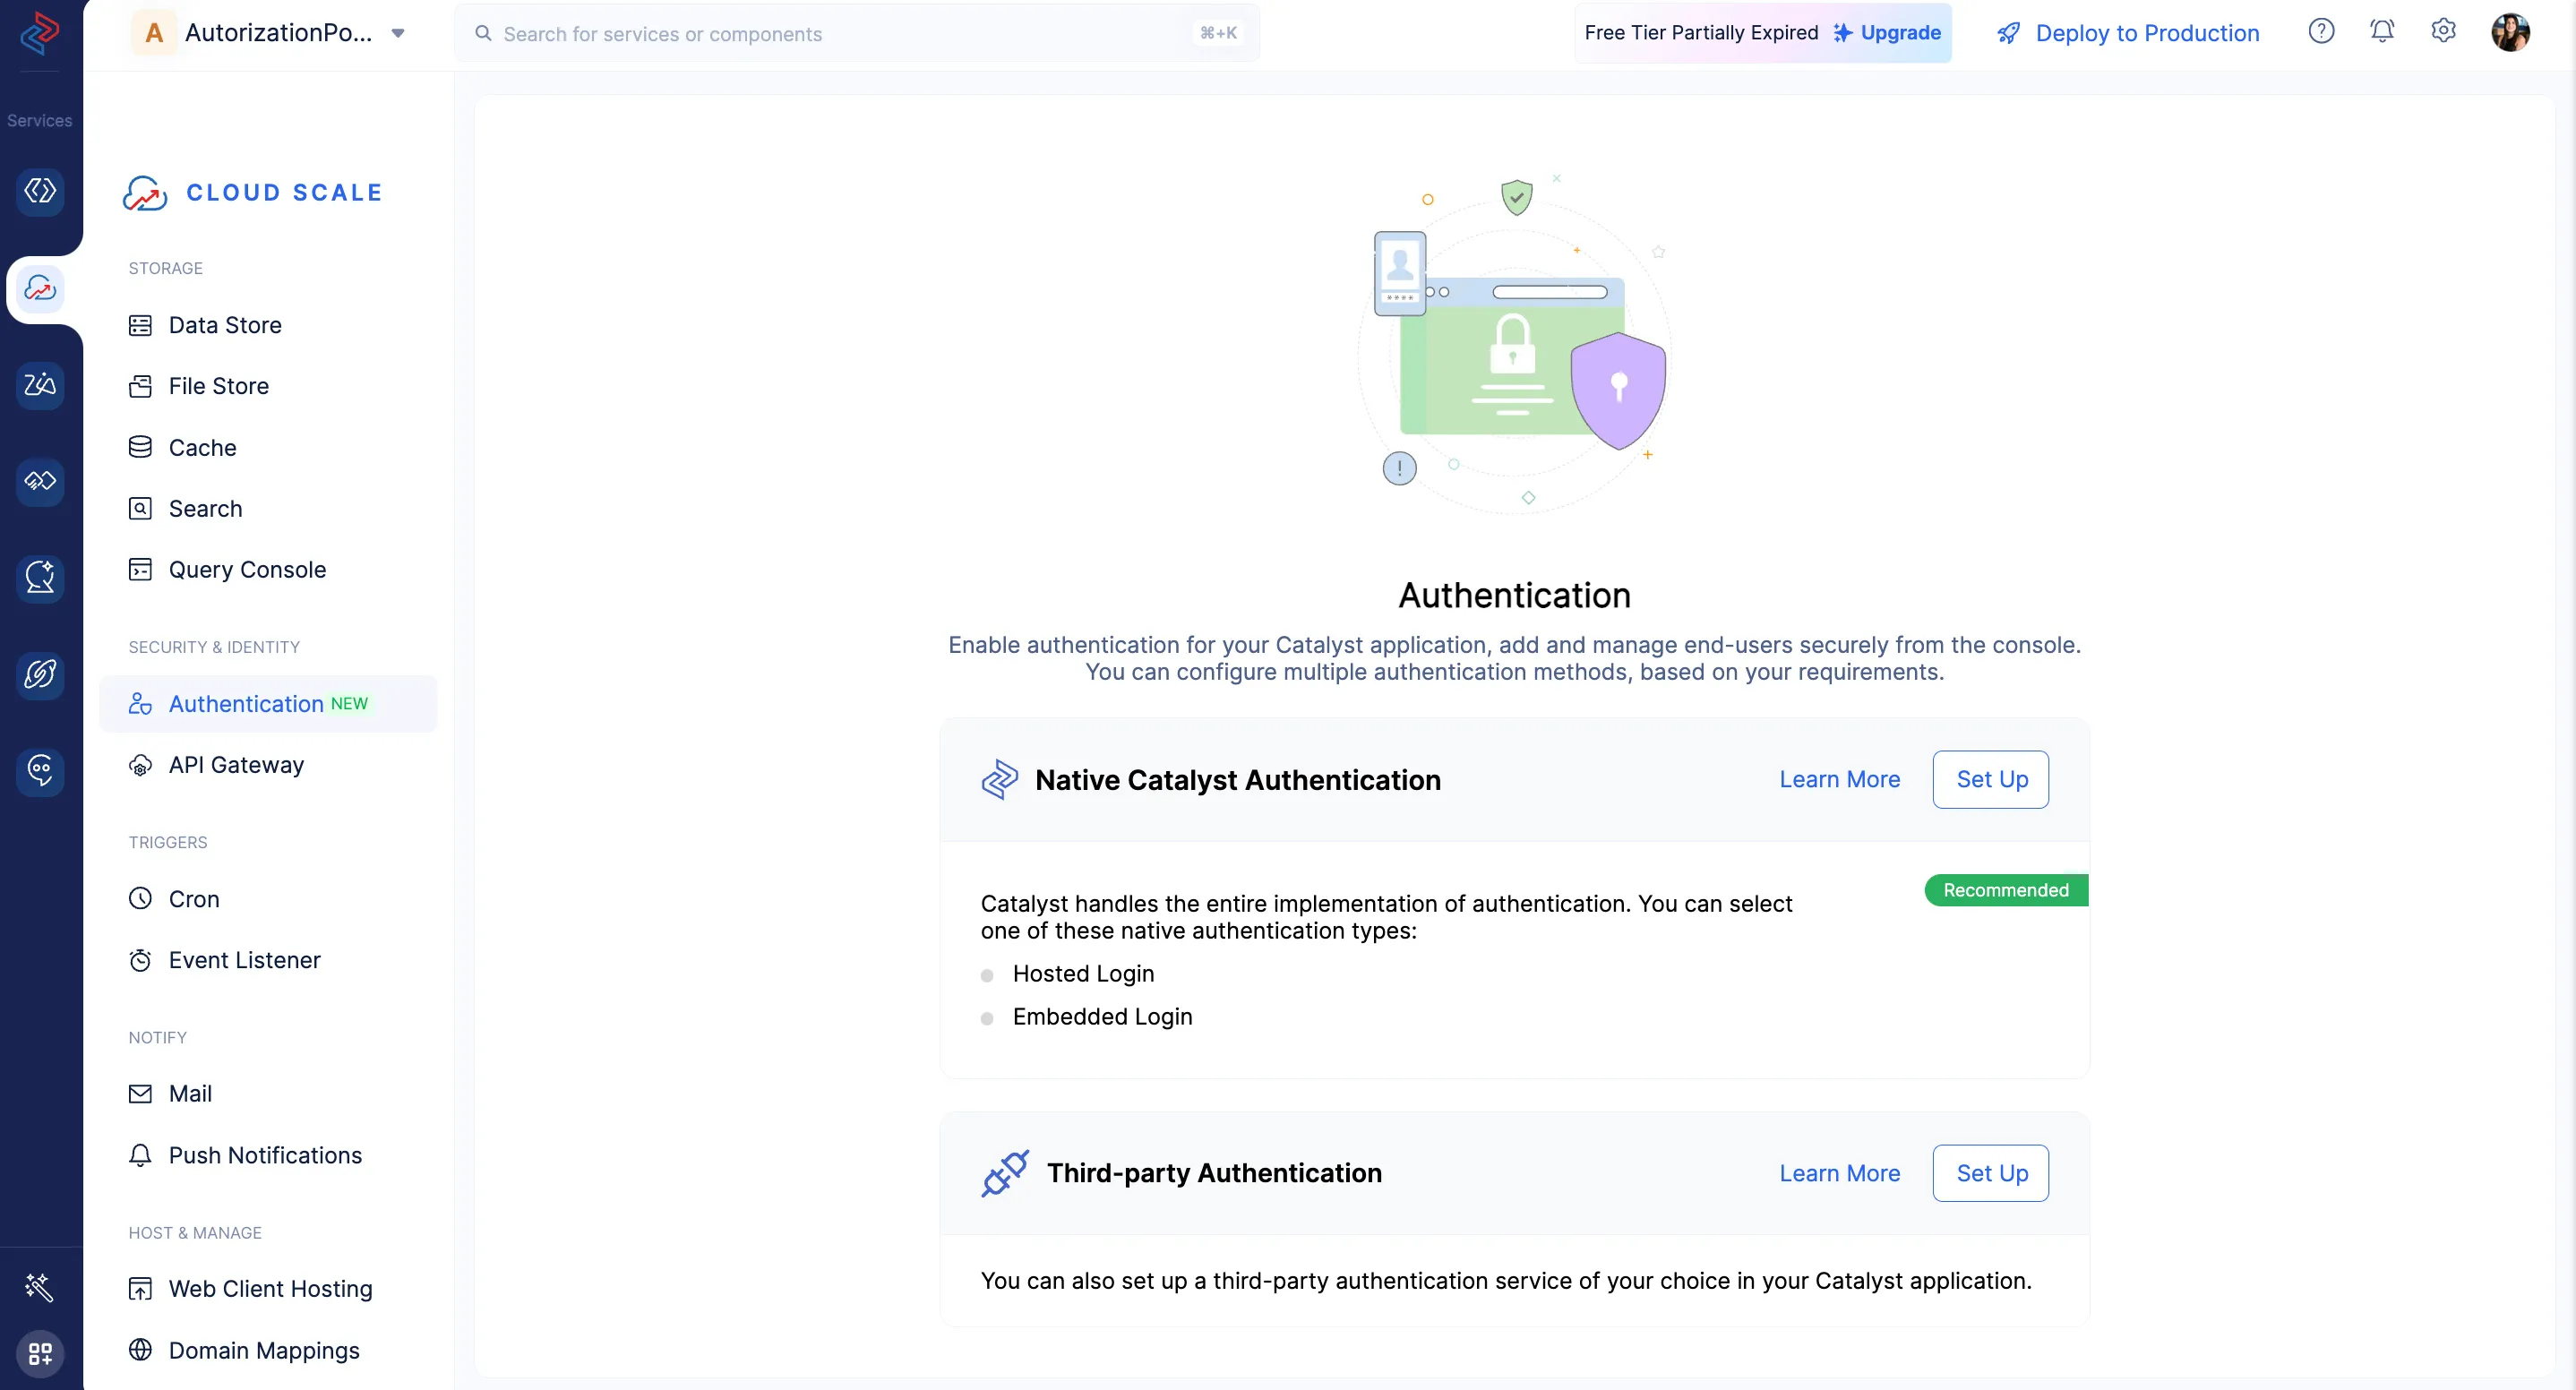Screen dimensions: 2576x1390
Task: Set Up Third-party Authentication
Action: coord(1990,1173)
